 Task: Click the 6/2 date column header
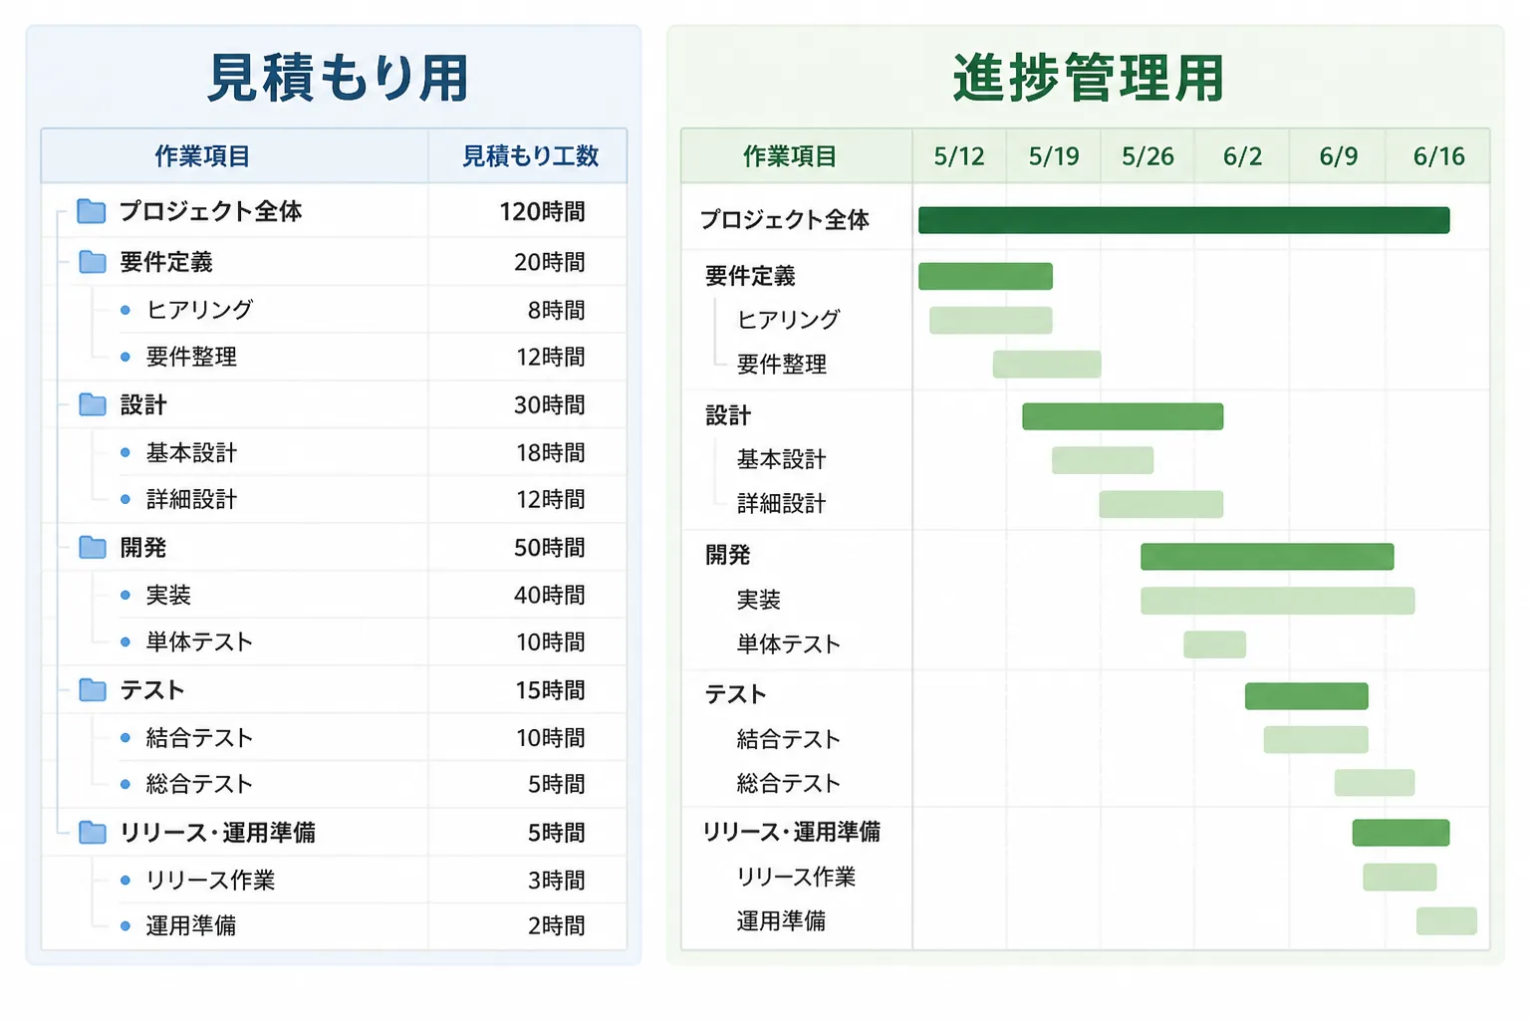[1242, 156]
